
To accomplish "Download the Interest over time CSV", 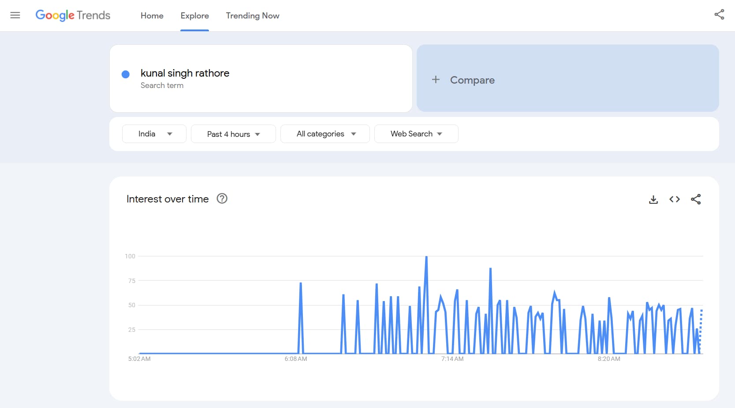I will pyautogui.click(x=653, y=199).
